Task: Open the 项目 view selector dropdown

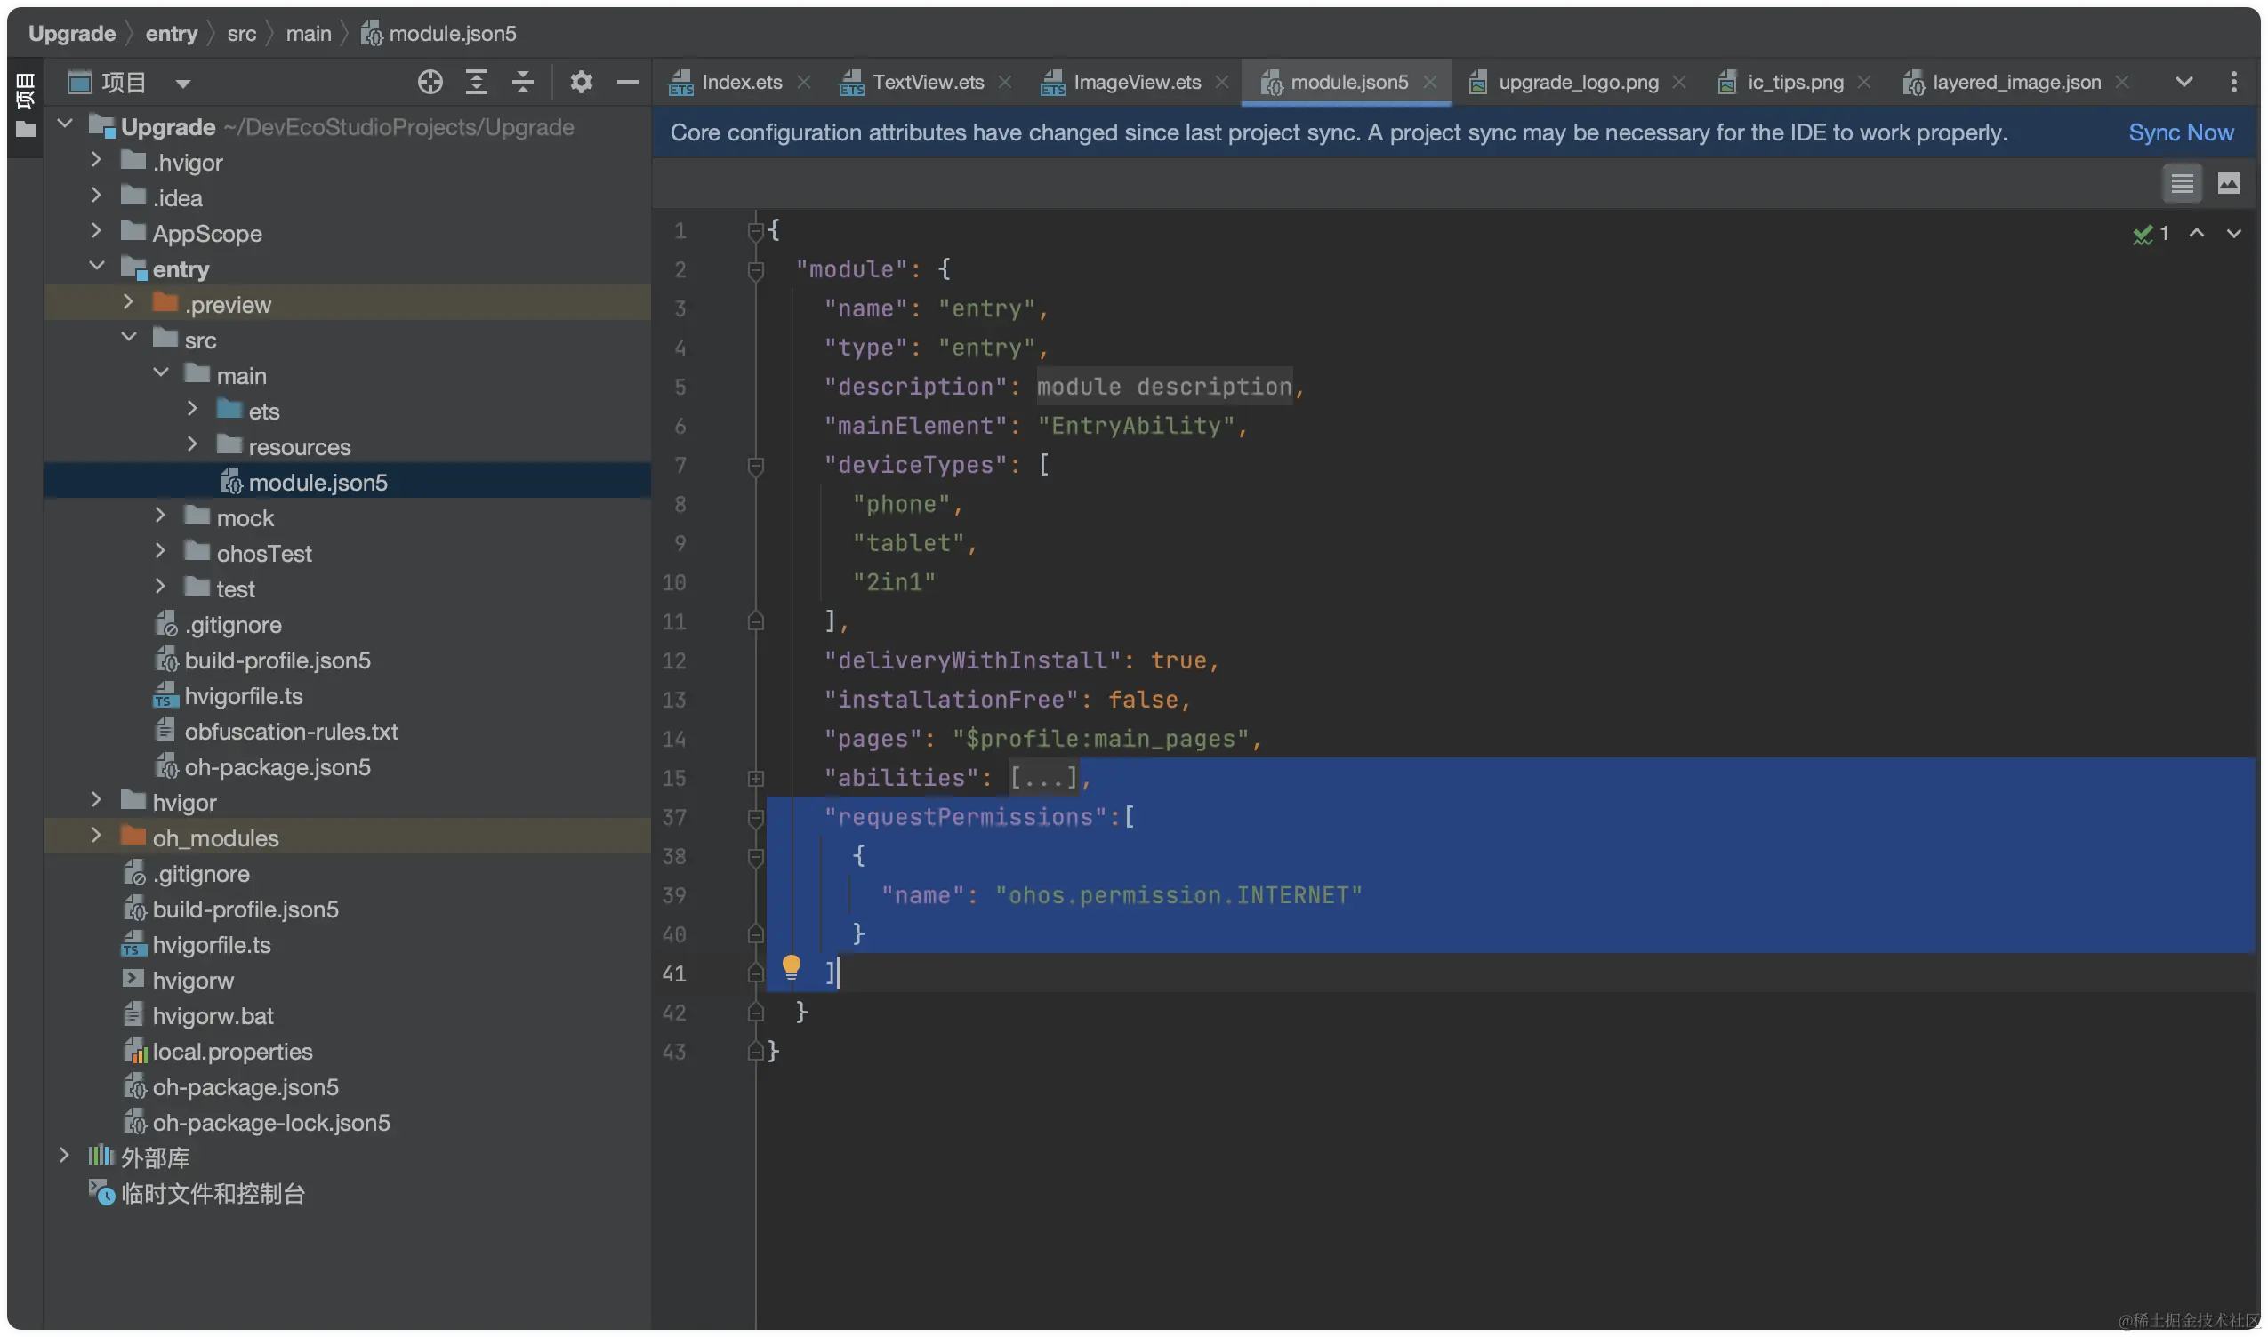Action: coord(183,84)
